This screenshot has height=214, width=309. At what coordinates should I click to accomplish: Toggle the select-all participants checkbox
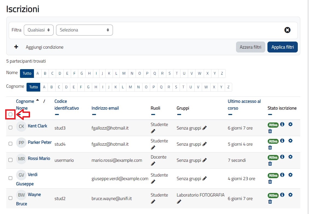(10, 115)
